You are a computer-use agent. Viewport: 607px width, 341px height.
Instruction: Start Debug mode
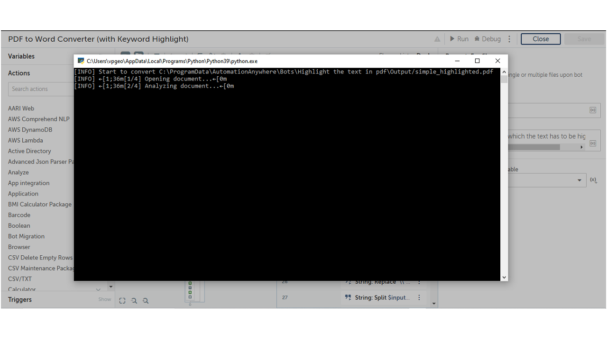pos(487,39)
